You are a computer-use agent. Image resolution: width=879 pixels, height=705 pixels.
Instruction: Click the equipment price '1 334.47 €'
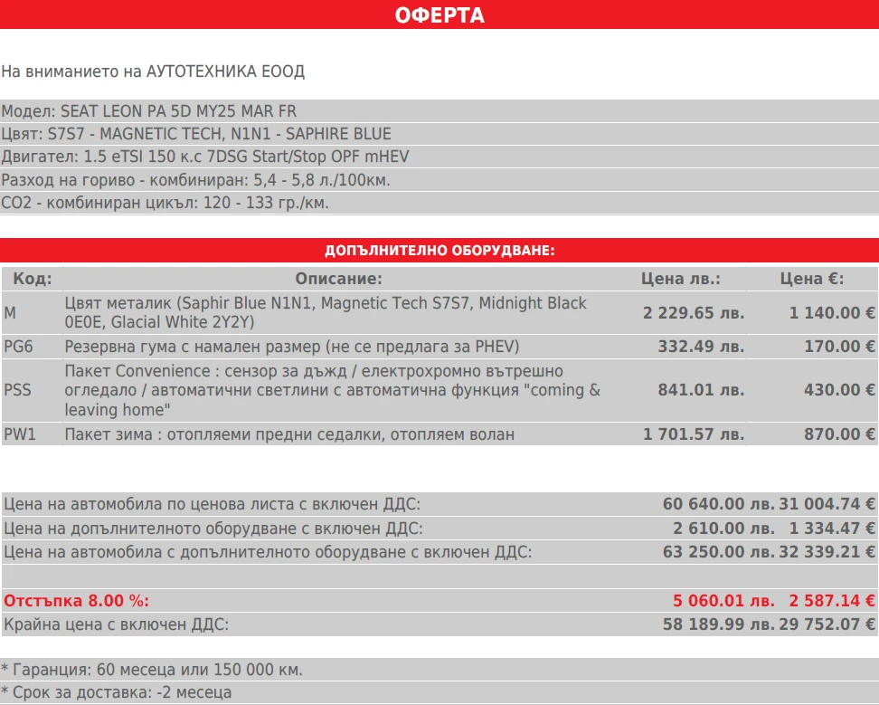click(832, 529)
